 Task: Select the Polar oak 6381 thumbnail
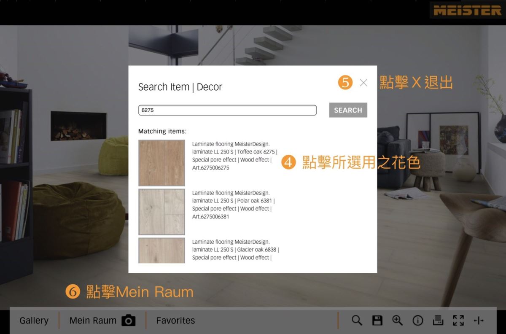pyautogui.click(x=161, y=212)
